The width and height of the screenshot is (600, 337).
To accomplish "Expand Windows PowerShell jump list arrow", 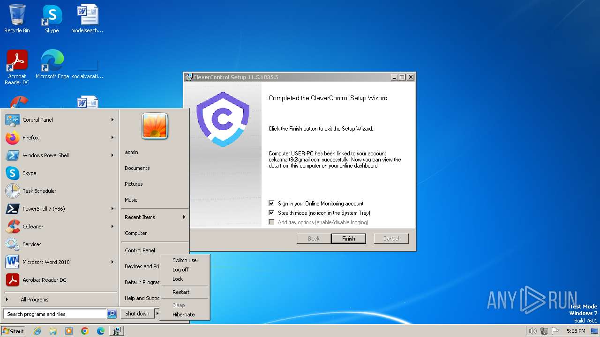I will [112, 155].
